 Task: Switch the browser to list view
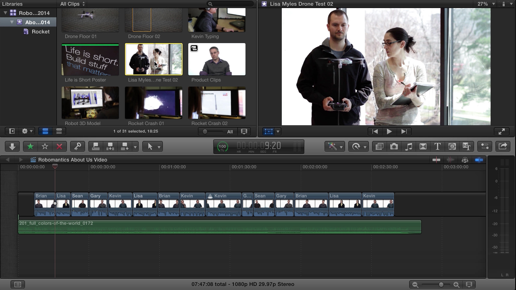pos(59,131)
